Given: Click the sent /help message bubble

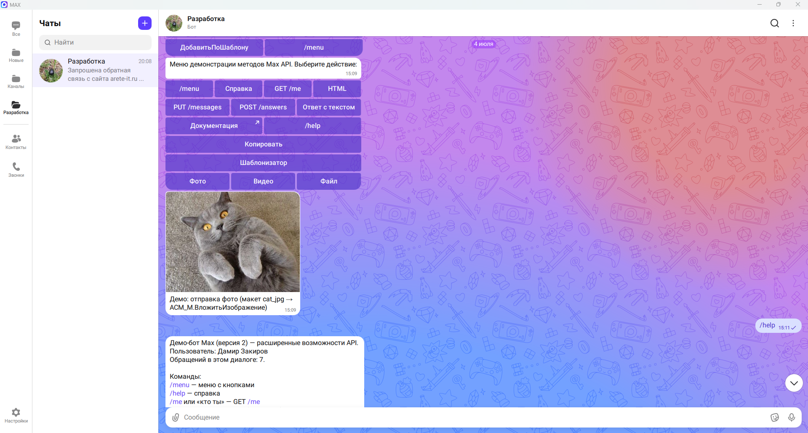Looking at the screenshot, I should click(778, 326).
